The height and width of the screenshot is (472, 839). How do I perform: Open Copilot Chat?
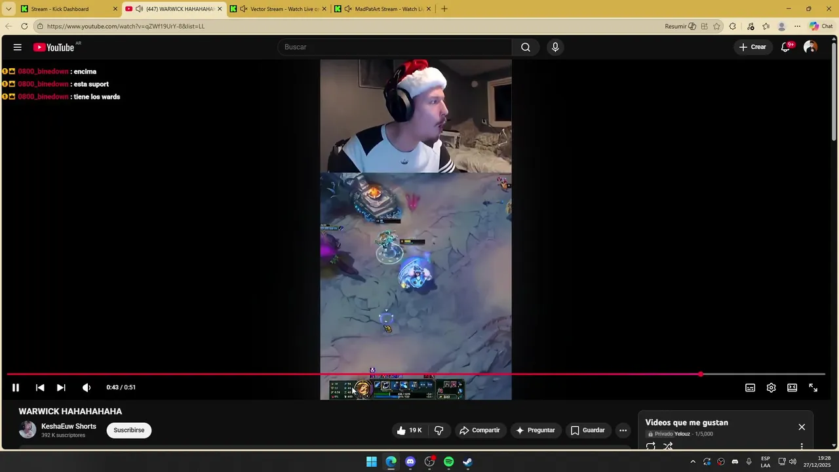tap(821, 26)
